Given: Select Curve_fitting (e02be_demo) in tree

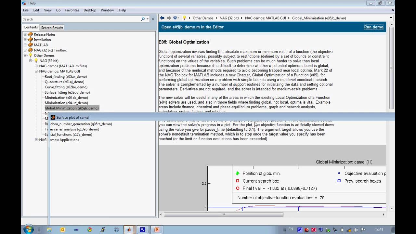Looking at the screenshot, I should pyautogui.click(x=66, y=87).
